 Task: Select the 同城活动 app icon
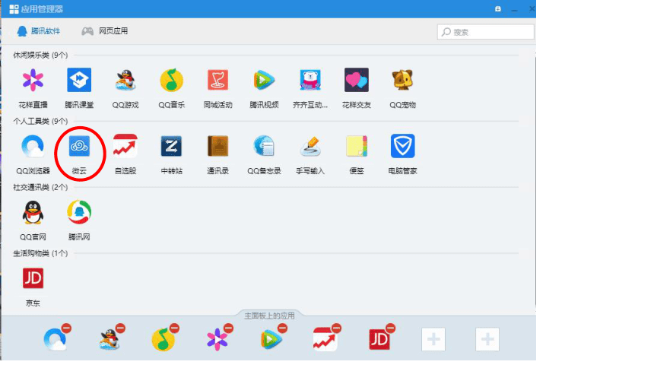[217, 80]
